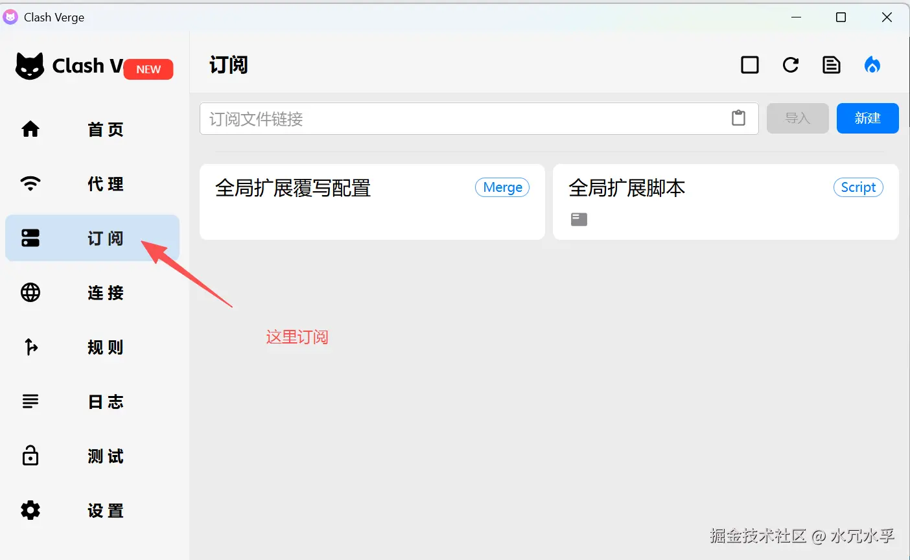The image size is (910, 560).
Task: Refresh all subscriptions with the circular arrow icon
Action: click(791, 65)
